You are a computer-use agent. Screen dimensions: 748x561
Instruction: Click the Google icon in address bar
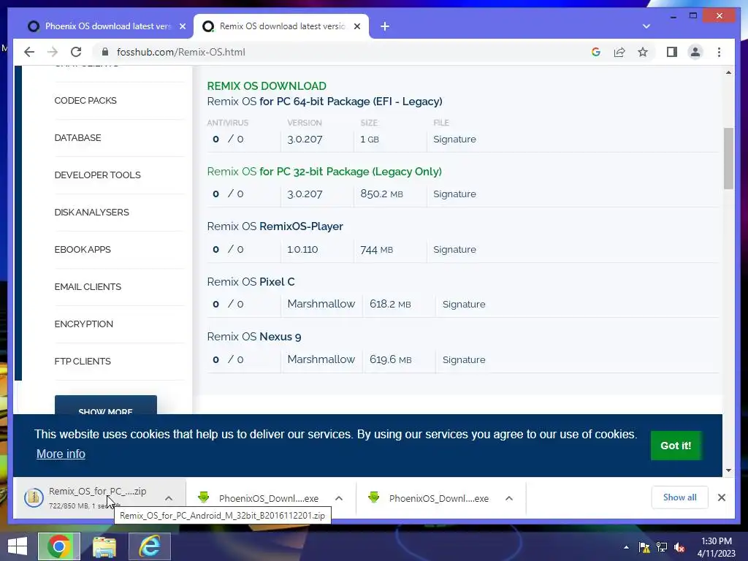pos(596,52)
